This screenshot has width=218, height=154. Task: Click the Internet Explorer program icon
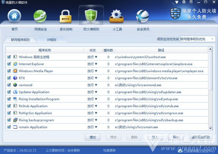[15, 64]
